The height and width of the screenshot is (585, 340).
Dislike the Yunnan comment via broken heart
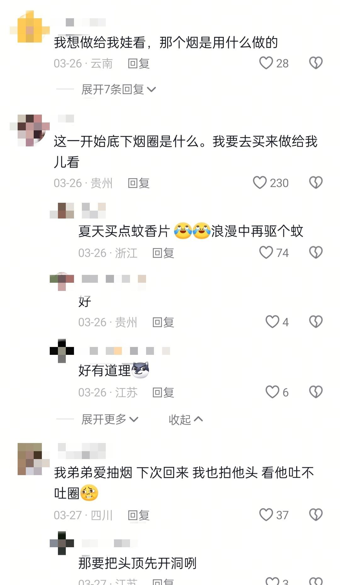tap(316, 63)
